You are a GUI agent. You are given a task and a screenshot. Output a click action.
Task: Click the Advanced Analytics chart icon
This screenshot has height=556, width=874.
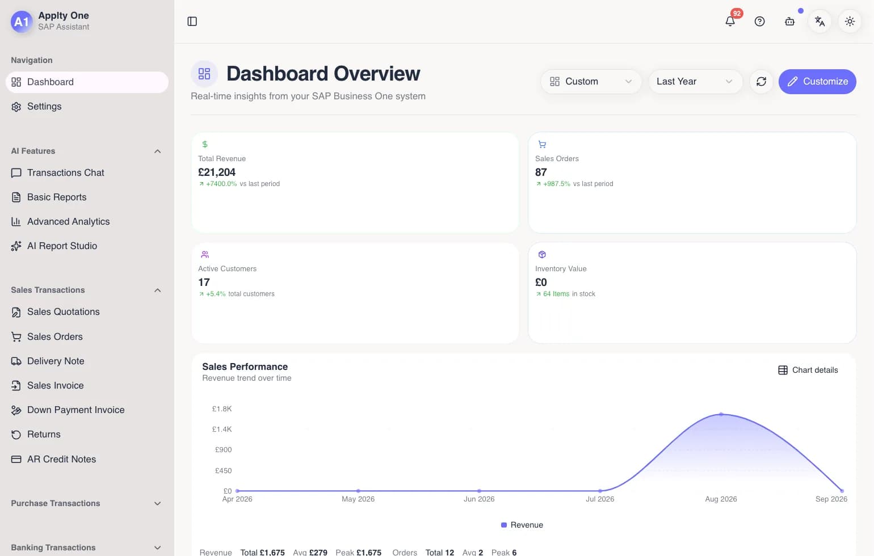coord(16,222)
